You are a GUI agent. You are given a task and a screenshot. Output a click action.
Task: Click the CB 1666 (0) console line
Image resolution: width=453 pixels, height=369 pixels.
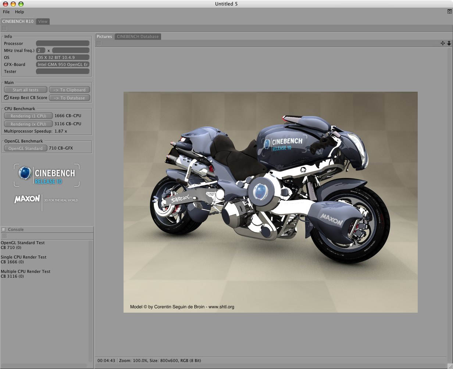coord(13,262)
